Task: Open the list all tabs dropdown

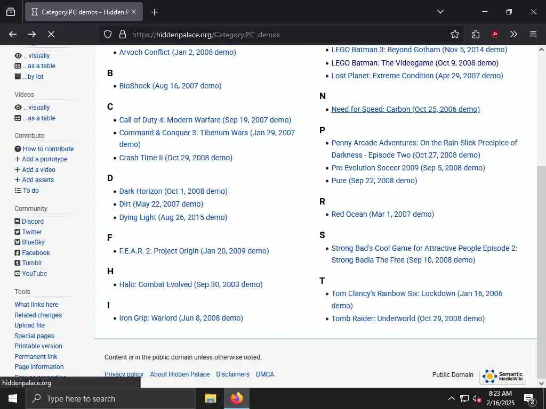Action: pos(440,12)
